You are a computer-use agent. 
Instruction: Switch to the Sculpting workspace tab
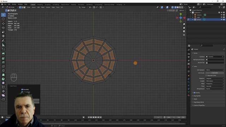click(48, 5)
